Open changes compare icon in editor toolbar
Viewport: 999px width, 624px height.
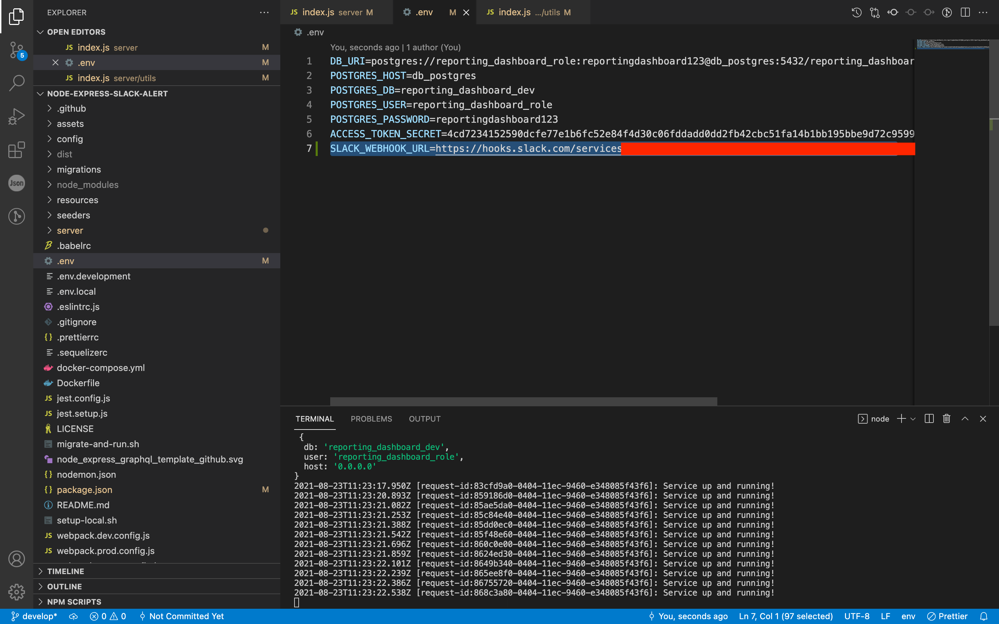point(875,12)
